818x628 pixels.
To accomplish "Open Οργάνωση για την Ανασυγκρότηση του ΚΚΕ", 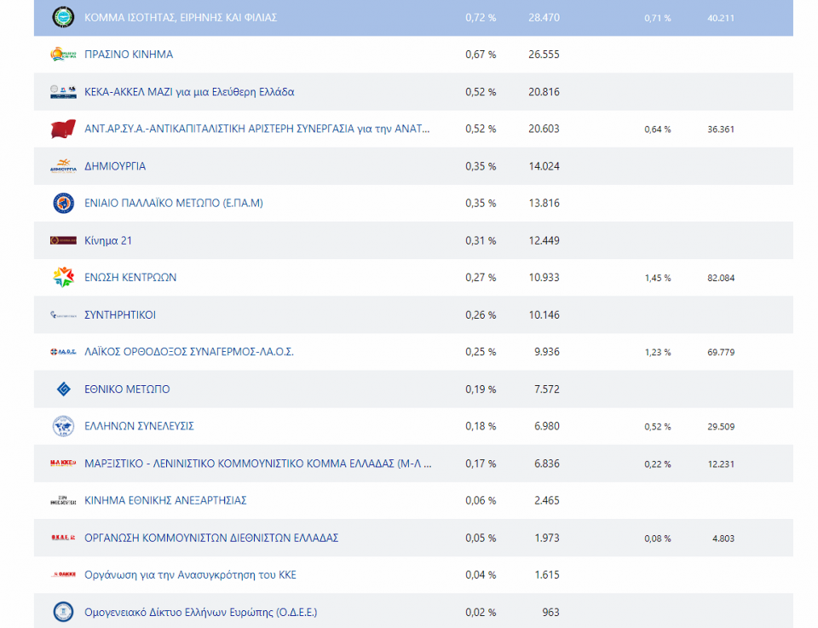I will tap(190, 574).
